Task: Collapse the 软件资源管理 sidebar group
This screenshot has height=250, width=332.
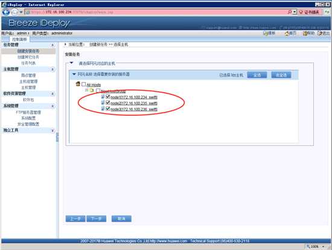Action: [x=53, y=93]
